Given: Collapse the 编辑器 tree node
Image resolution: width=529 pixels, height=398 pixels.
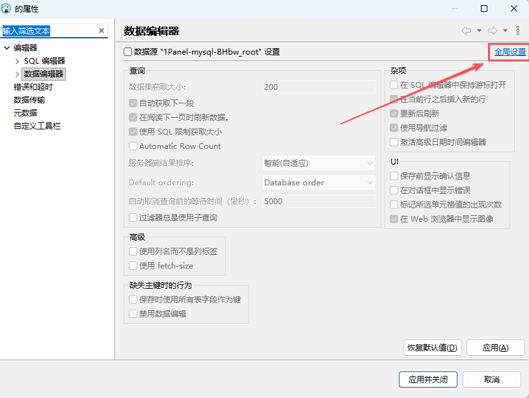Looking at the screenshot, I should (x=7, y=47).
